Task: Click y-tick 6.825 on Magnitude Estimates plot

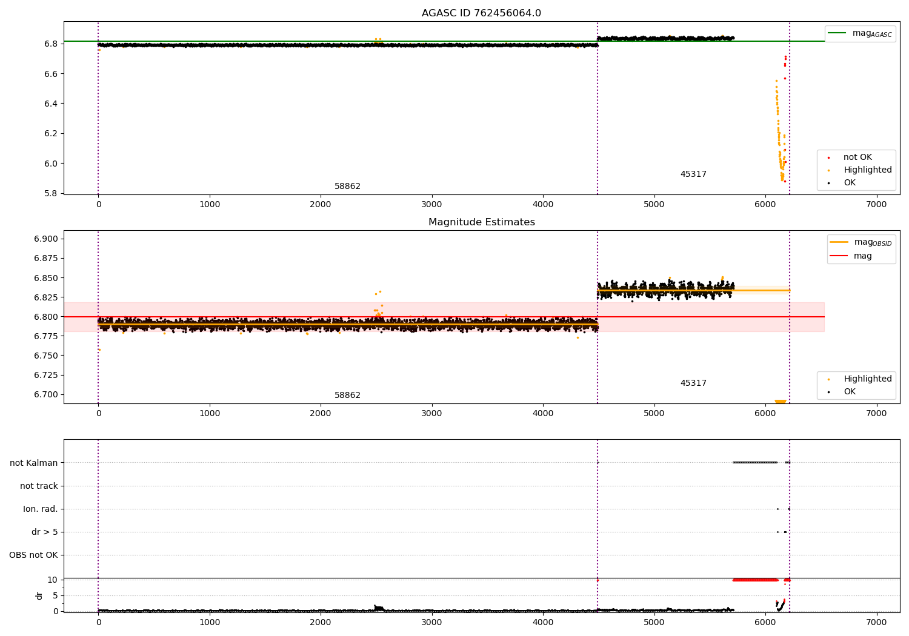Action: (x=46, y=297)
